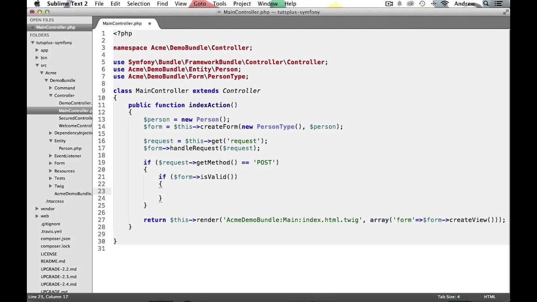This screenshot has width=537, height=302.
Task: Collapse the tutsplus-symfony root folder
Action: pyautogui.click(x=32, y=43)
